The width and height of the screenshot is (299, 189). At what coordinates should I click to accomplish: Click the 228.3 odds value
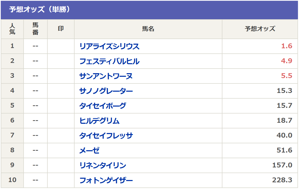tap(282, 180)
